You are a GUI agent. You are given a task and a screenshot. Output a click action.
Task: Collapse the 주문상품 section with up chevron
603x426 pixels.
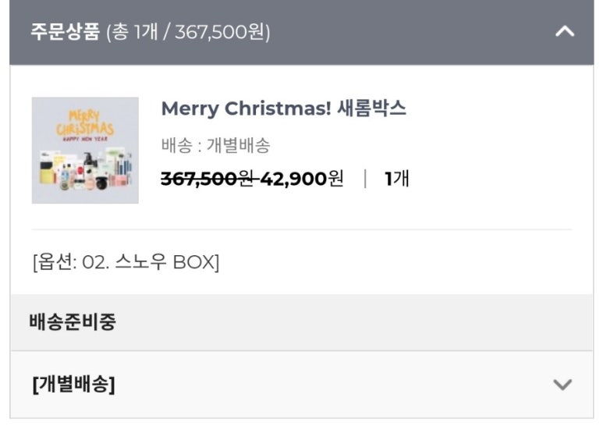[564, 33]
